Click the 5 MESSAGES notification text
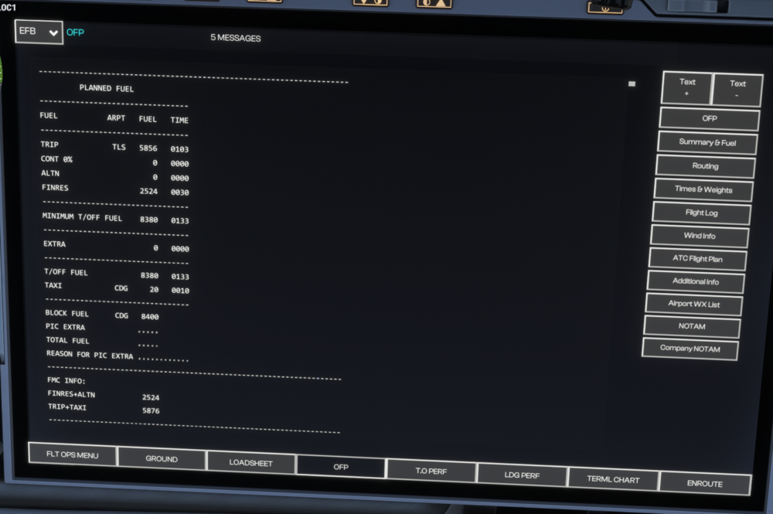This screenshot has width=773, height=514. 236,38
